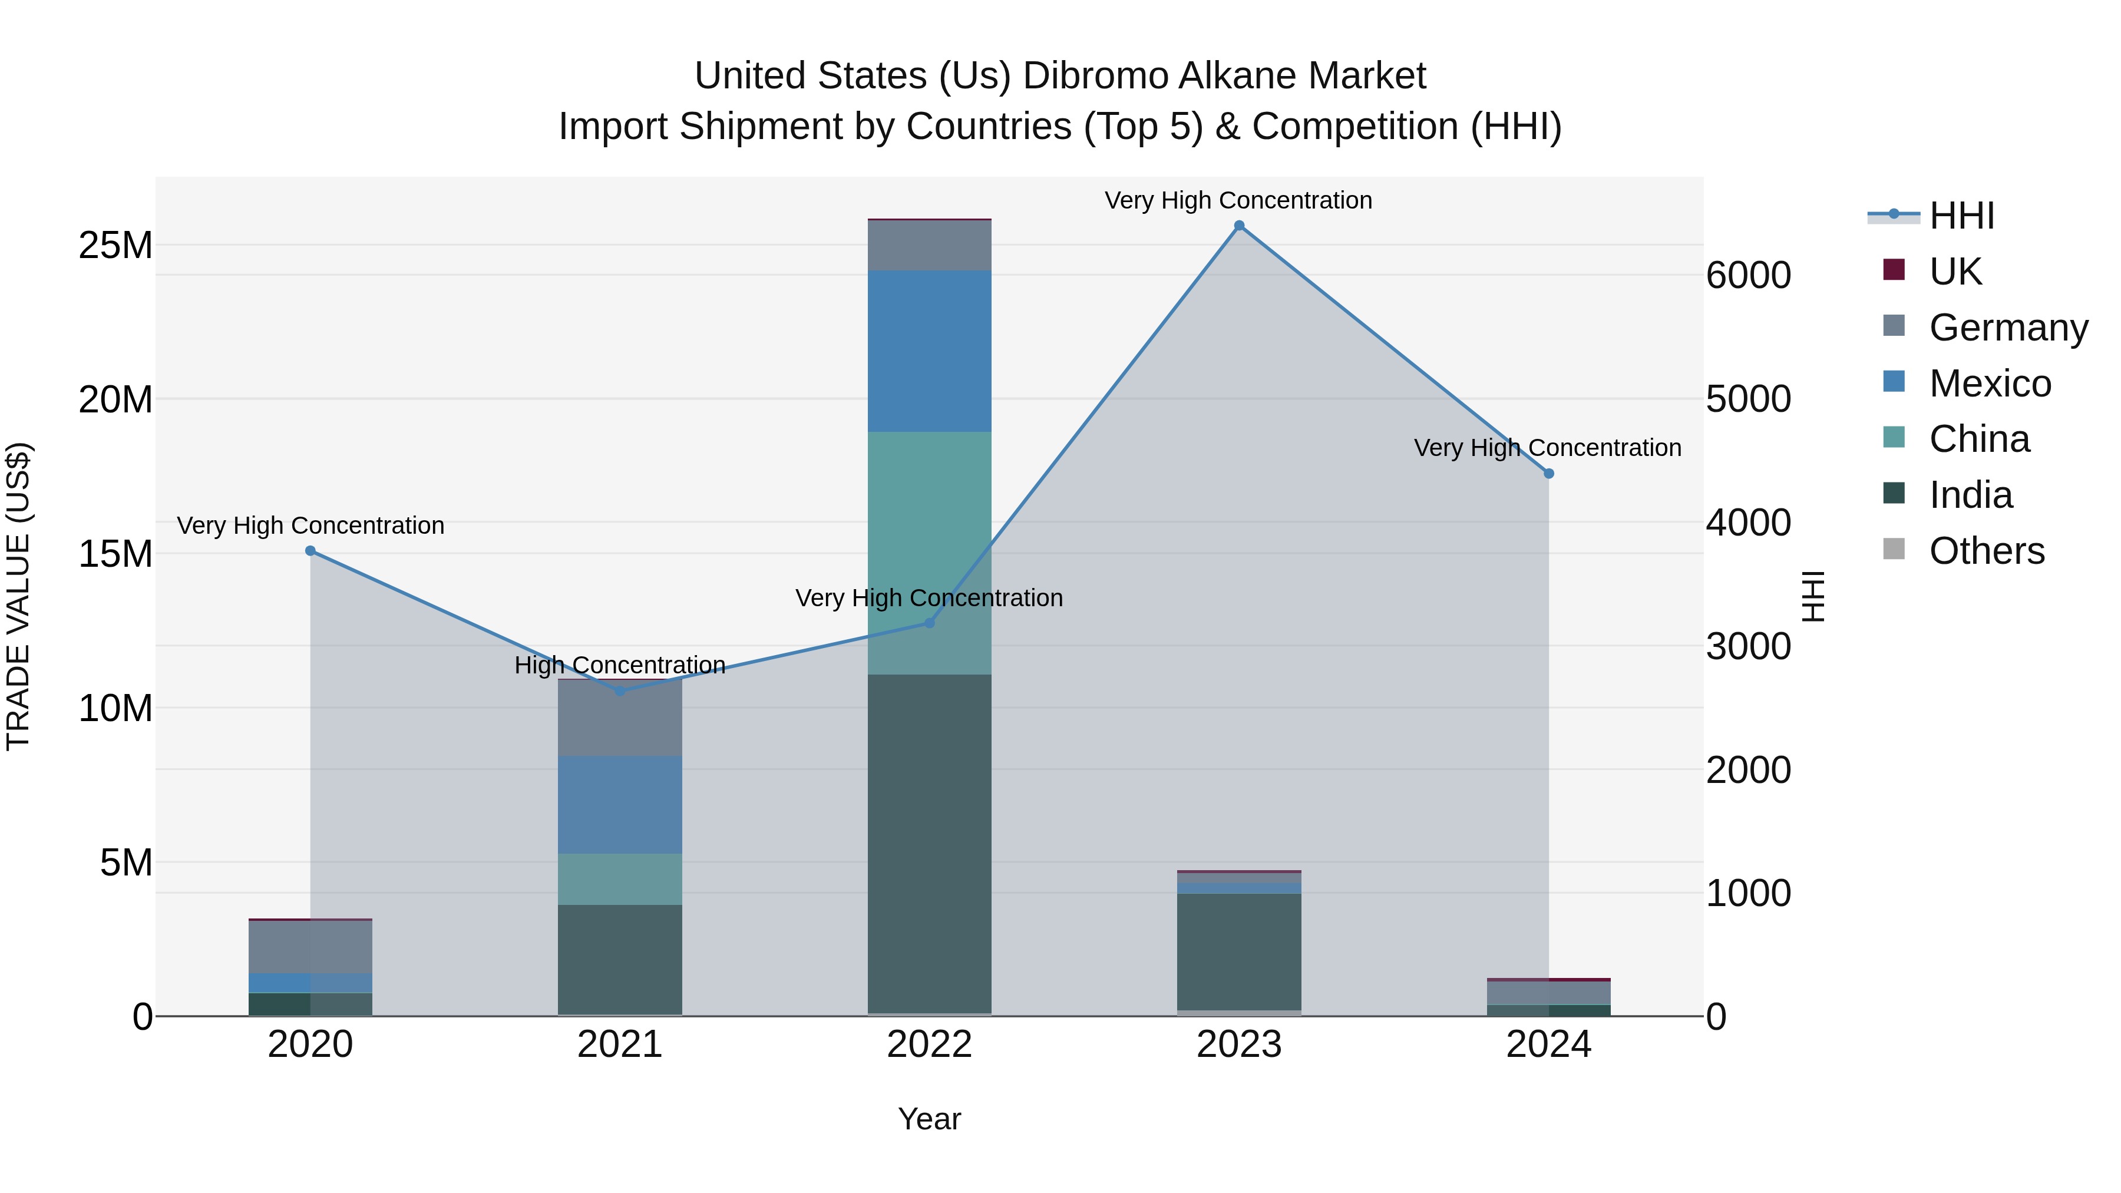Toggle the UK legend entry
2121x1193 pixels.
tap(1932, 271)
